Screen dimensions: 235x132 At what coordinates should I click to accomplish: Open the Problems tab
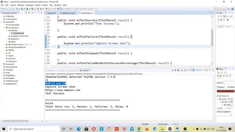point(51,70)
